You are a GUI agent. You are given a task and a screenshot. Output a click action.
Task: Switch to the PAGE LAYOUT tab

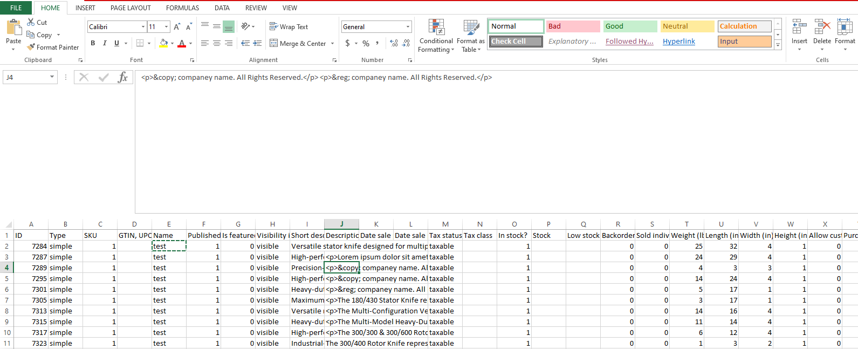(x=131, y=8)
